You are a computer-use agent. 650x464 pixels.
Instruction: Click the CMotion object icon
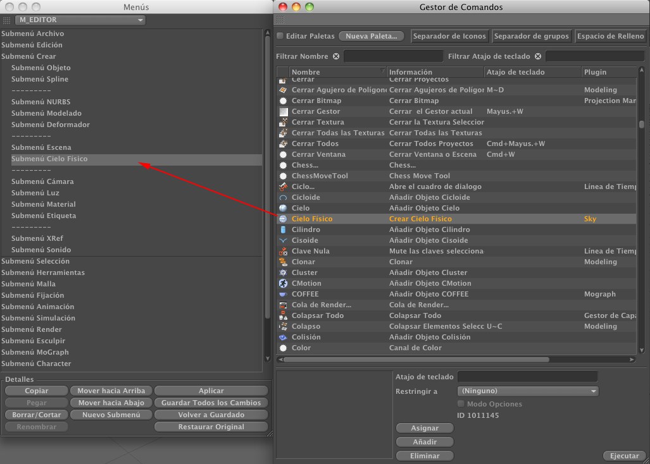tap(283, 283)
